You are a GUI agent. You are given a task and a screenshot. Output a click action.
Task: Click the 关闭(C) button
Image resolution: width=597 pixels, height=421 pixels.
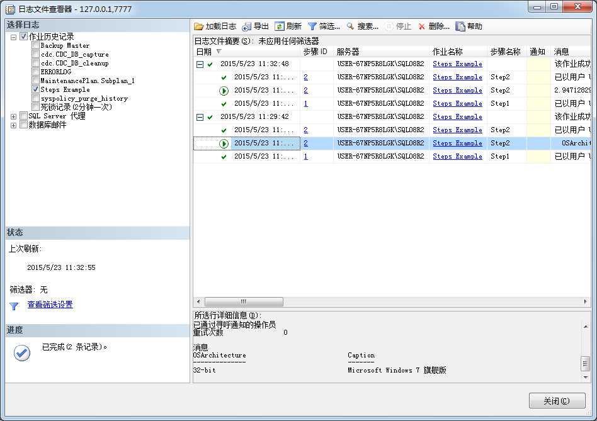pyautogui.click(x=557, y=401)
